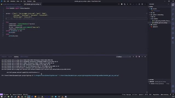This screenshot has height=98, width=175.
Task: Open the Terminal menu
Action: (29, 1)
